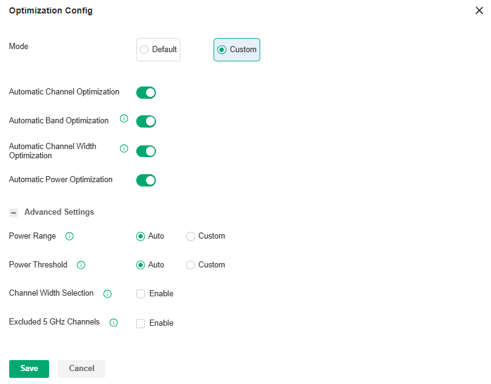Image resolution: width=491 pixels, height=384 pixels.
Task: Choose Custom for Power Range
Action: (x=190, y=236)
